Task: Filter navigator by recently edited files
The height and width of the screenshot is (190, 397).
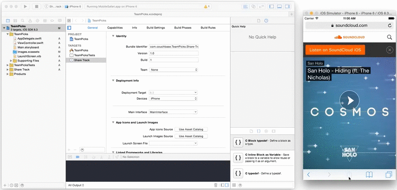Action: pyautogui.click(x=12, y=185)
